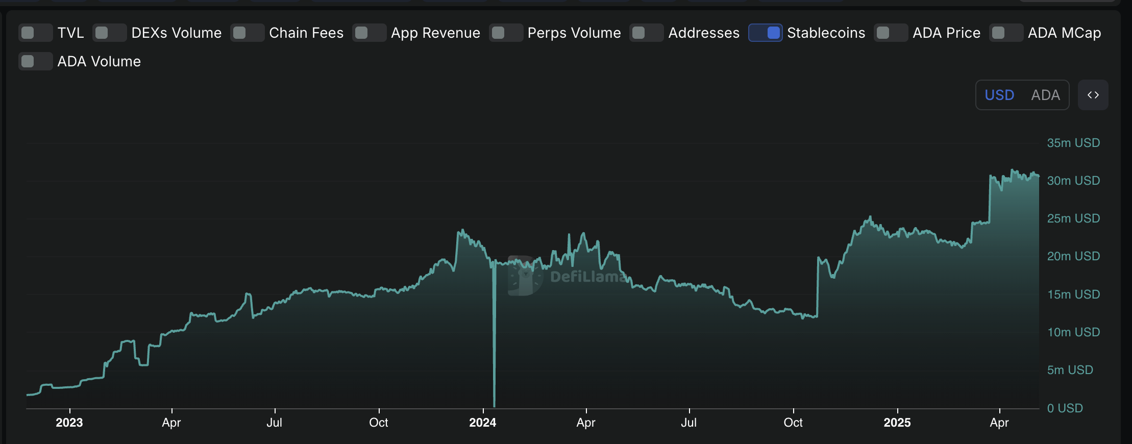
Task: Click the chart peak near April 2025
Action: click(x=1013, y=170)
